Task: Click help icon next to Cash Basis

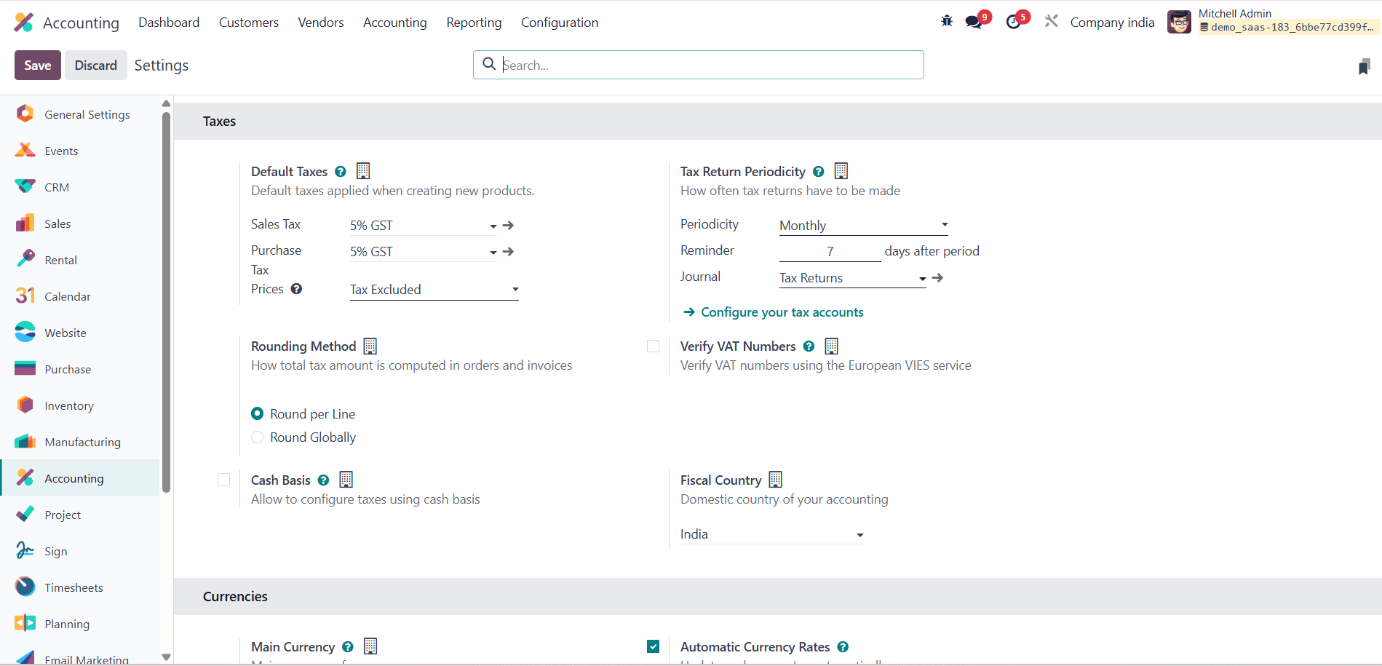Action: point(324,480)
